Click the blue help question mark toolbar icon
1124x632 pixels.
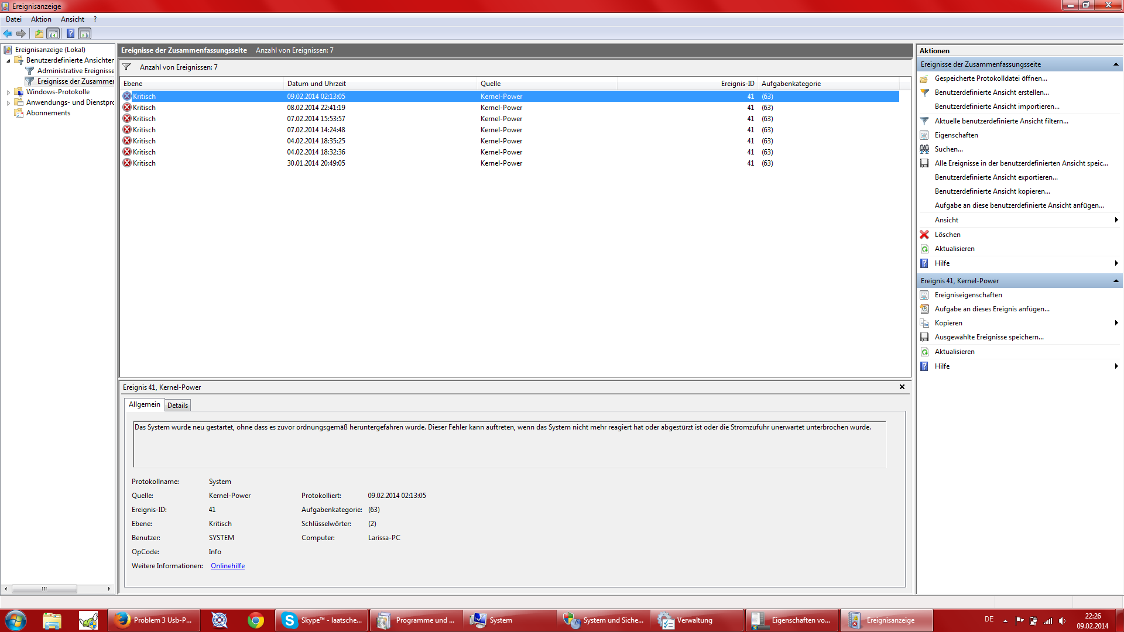click(x=70, y=33)
